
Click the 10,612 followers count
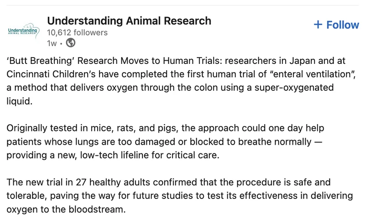[77, 32]
